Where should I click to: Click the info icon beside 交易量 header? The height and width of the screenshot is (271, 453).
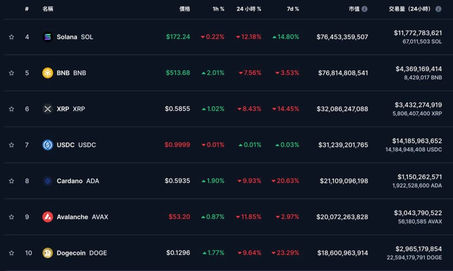tap(438, 9)
